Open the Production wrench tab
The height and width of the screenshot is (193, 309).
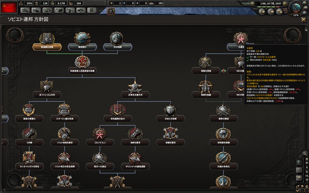(70, 11)
